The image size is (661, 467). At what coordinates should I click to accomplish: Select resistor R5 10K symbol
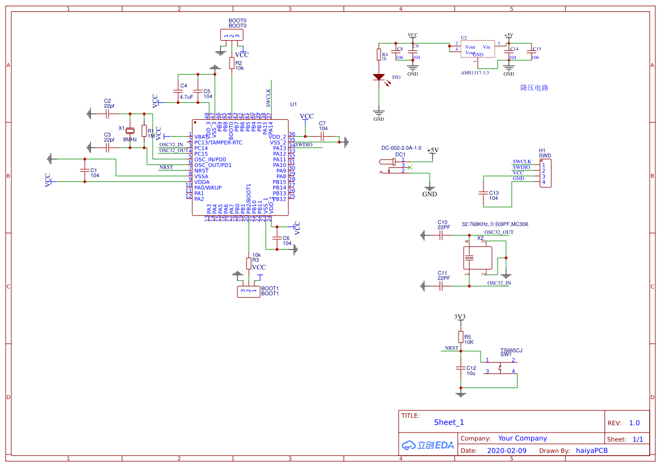click(461, 337)
